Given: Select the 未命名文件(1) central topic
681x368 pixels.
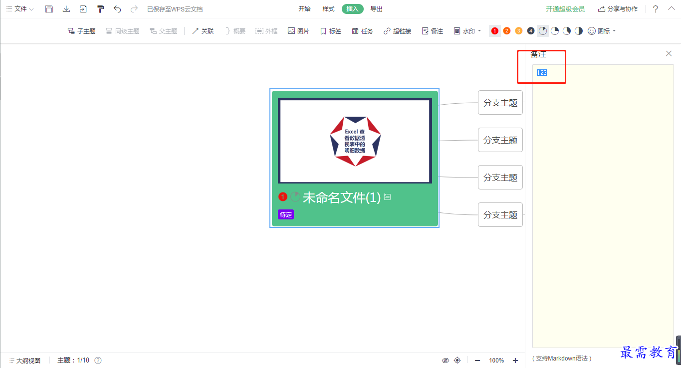Looking at the screenshot, I should click(x=342, y=197).
